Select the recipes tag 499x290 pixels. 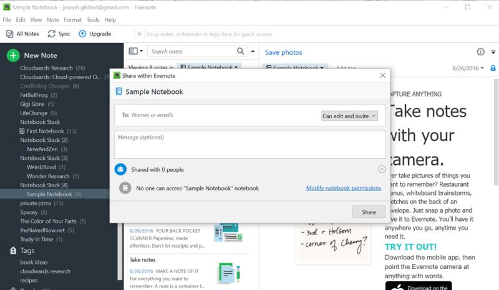[x=29, y=280]
